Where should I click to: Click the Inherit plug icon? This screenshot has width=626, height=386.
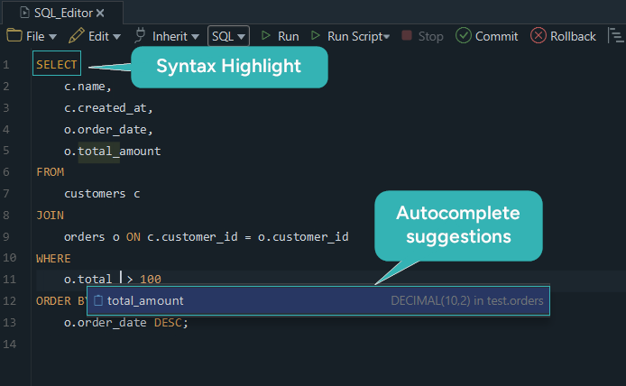tap(140, 35)
